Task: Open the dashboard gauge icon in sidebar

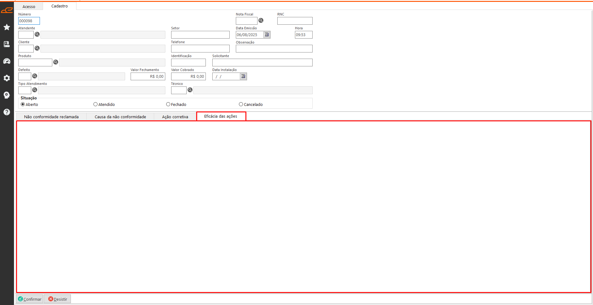Action: point(7,61)
